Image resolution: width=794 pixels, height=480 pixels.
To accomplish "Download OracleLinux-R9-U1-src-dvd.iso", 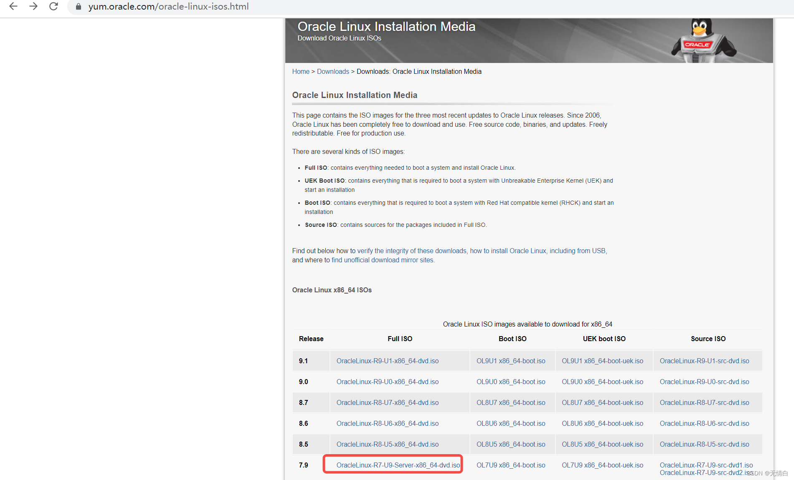I will pyautogui.click(x=705, y=361).
